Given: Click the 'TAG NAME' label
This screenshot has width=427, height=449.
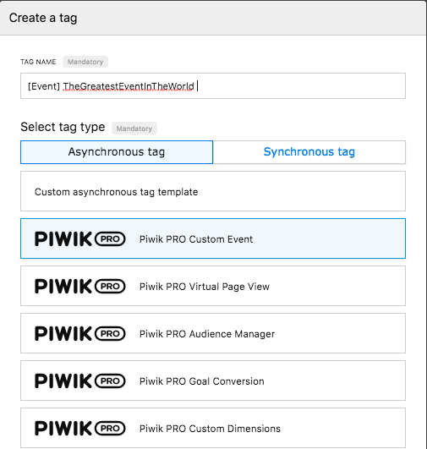Looking at the screenshot, I should coord(38,62).
